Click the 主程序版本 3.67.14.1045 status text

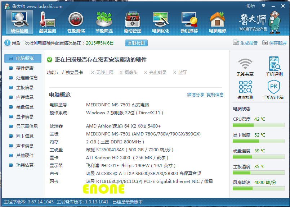(x=29, y=202)
